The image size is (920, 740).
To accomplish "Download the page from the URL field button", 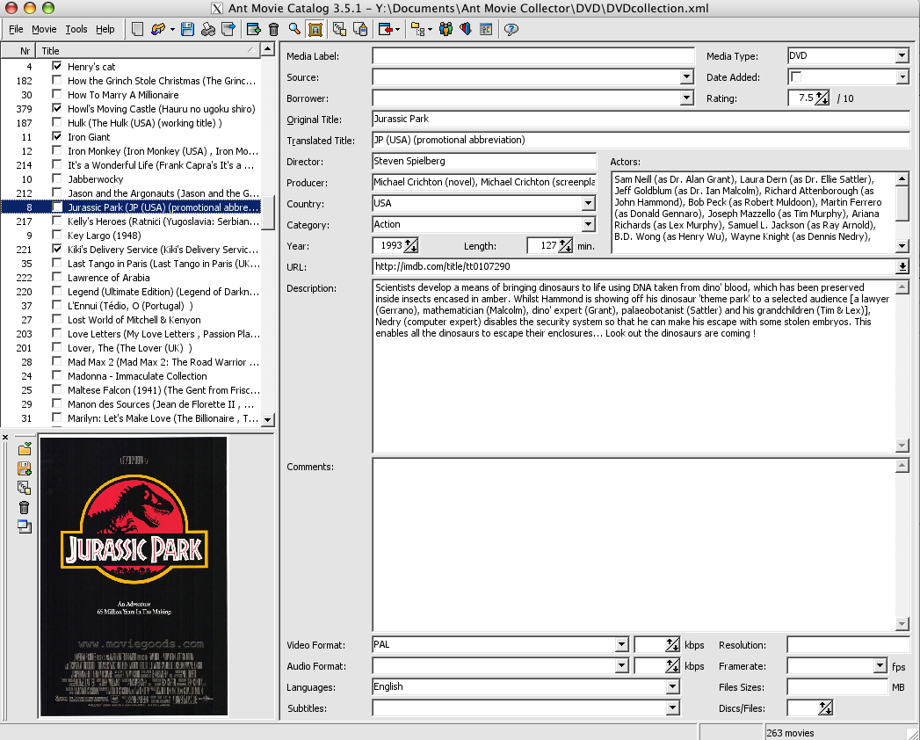I will (x=902, y=266).
